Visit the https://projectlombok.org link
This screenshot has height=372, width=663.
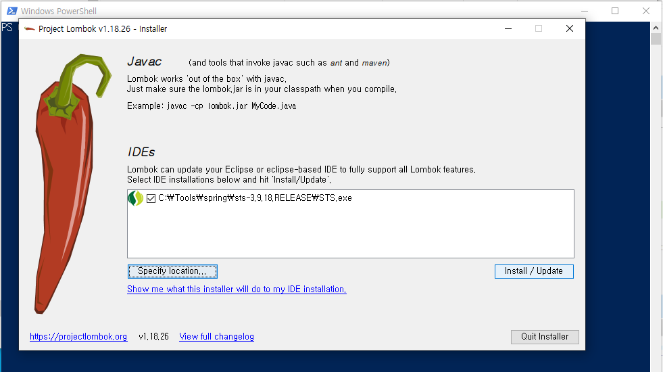(78, 336)
